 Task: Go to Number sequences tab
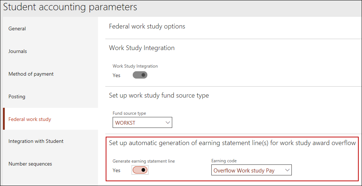click(30, 164)
